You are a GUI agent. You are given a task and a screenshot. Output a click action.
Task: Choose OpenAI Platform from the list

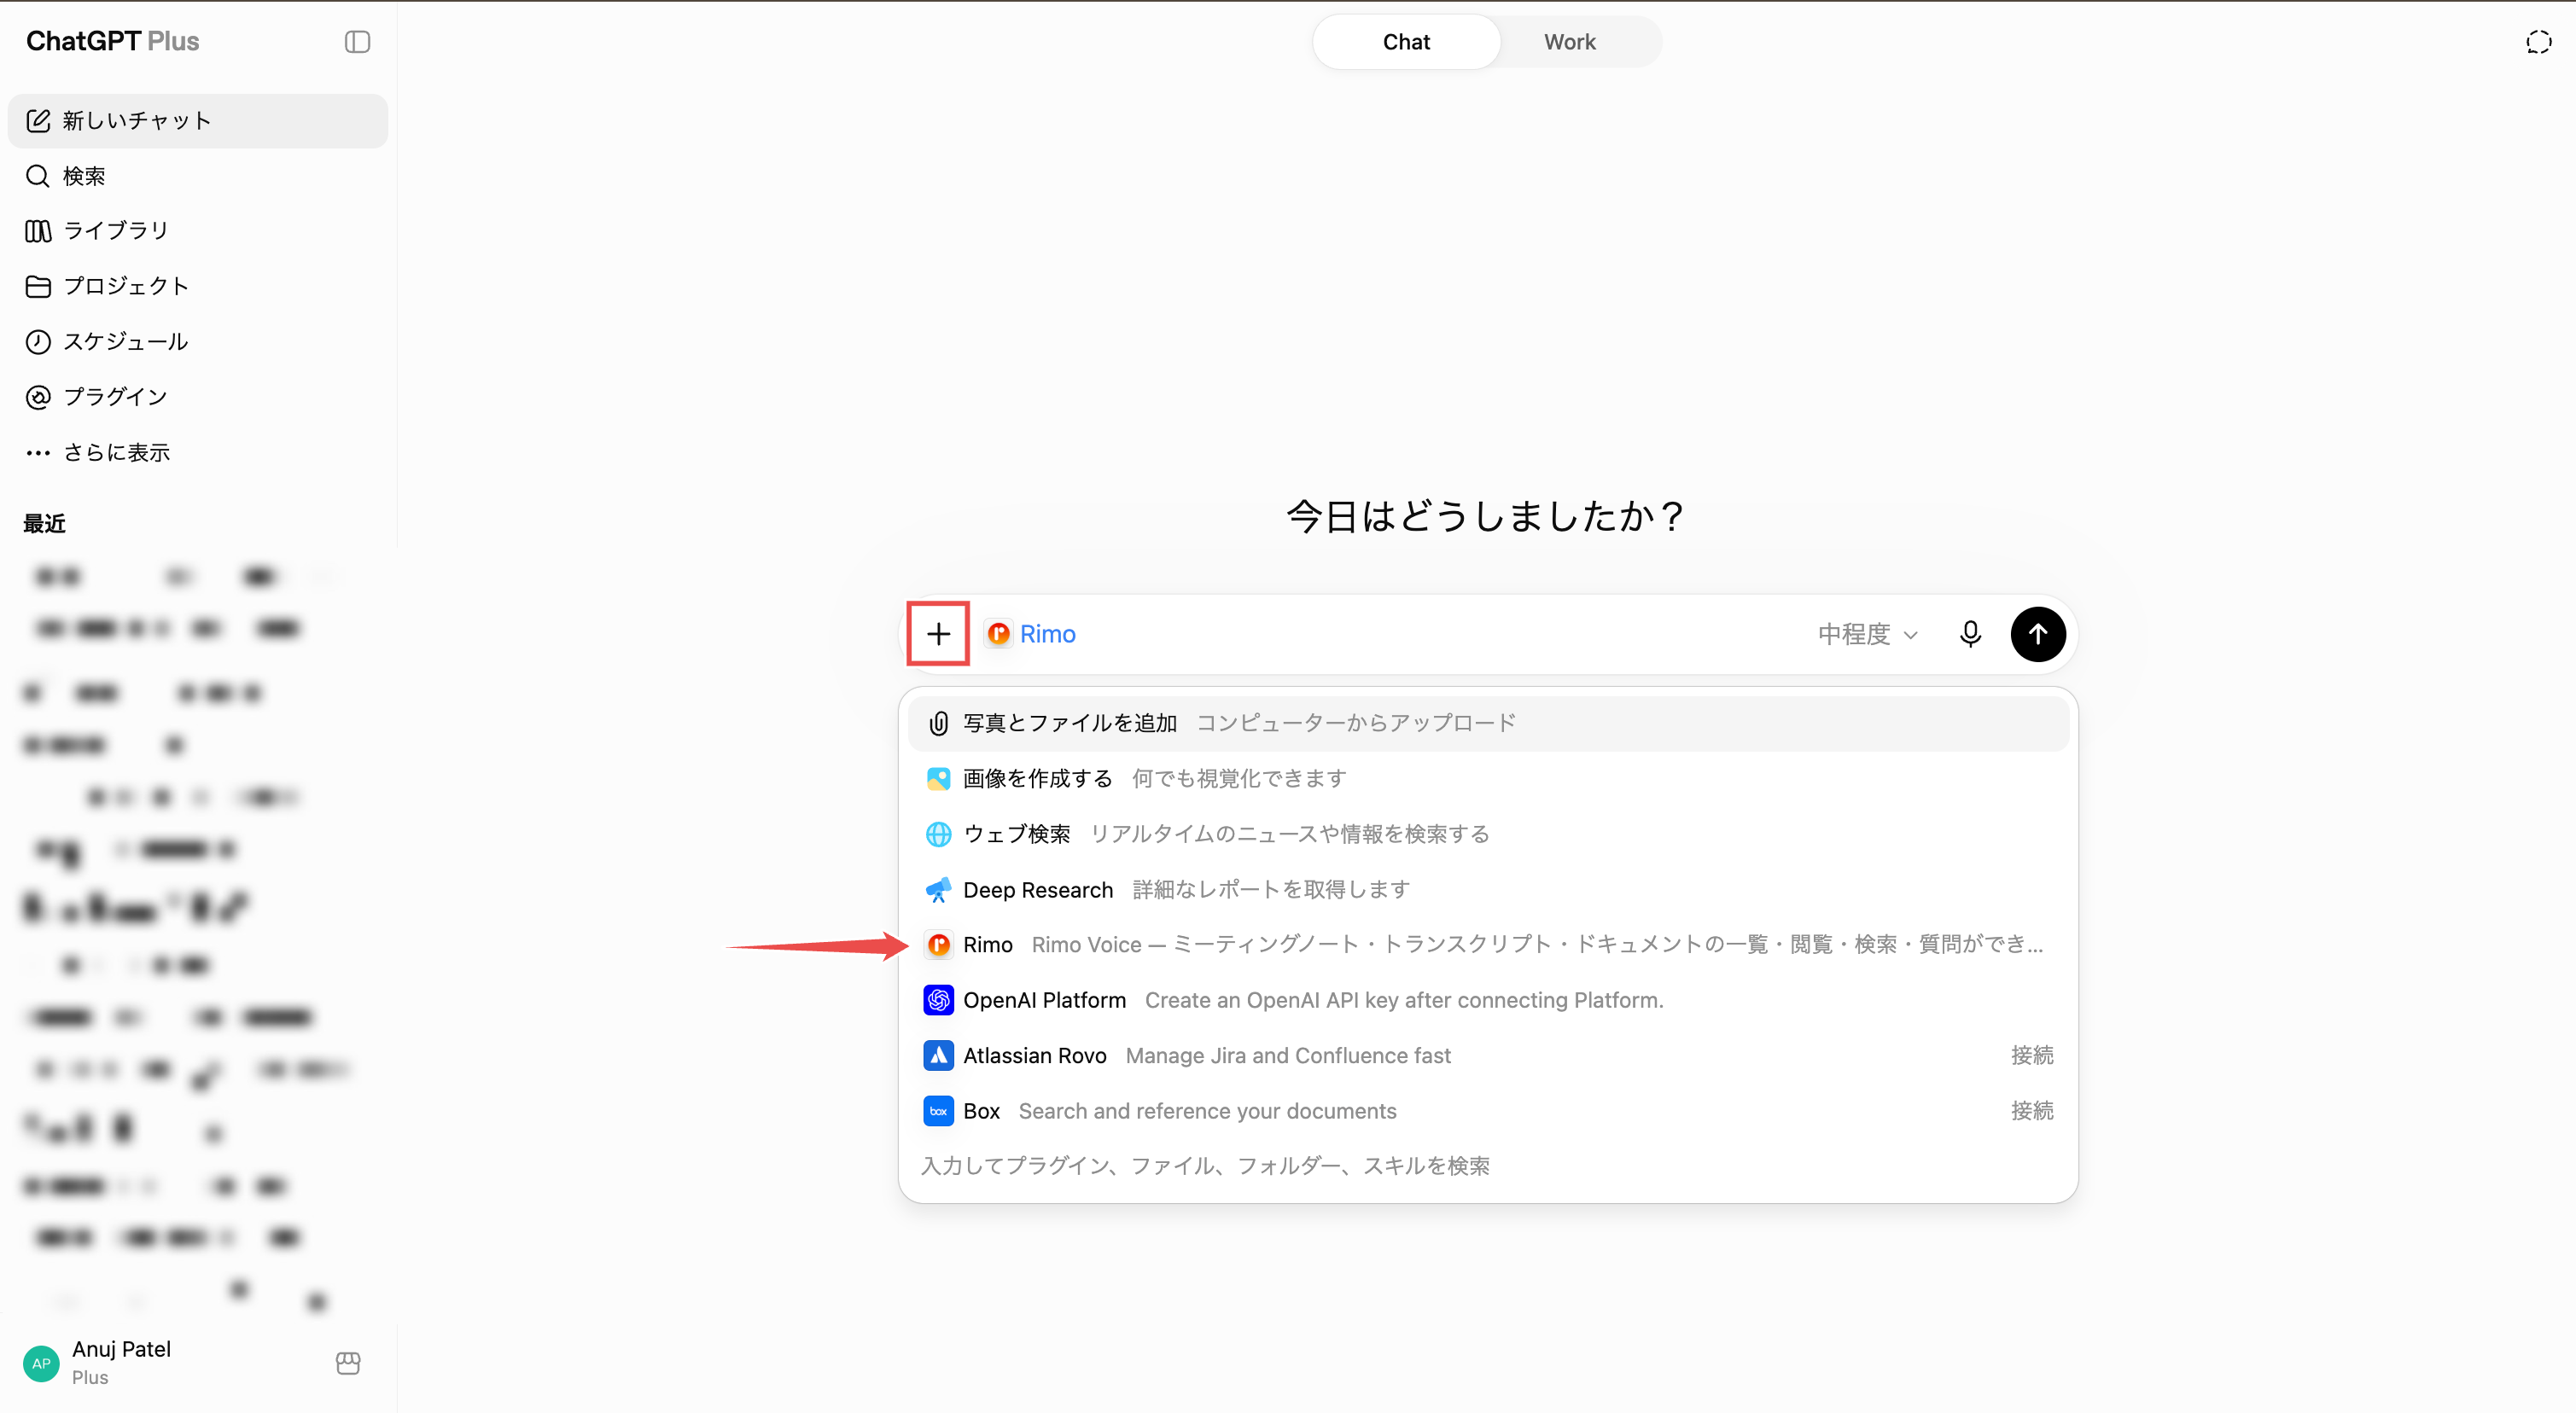tap(1488, 1000)
